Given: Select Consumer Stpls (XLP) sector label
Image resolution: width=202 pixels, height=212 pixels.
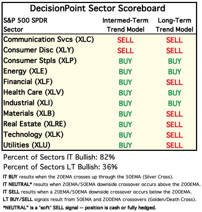Looking at the screenshot, I should 40,61.
